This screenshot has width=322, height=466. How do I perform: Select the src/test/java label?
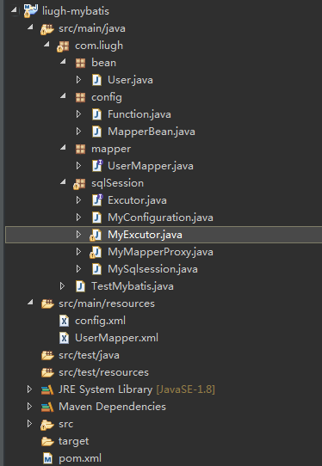click(x=89, y=355)
